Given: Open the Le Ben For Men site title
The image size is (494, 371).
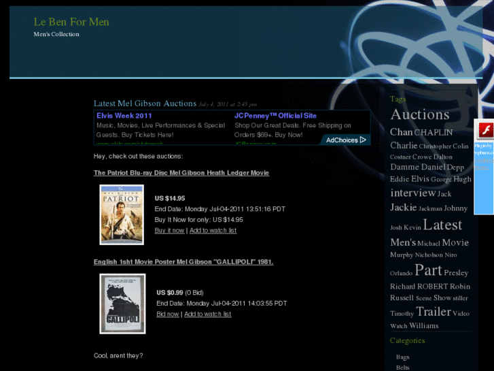Looking at the screenshot, I should tap(71, 22).
